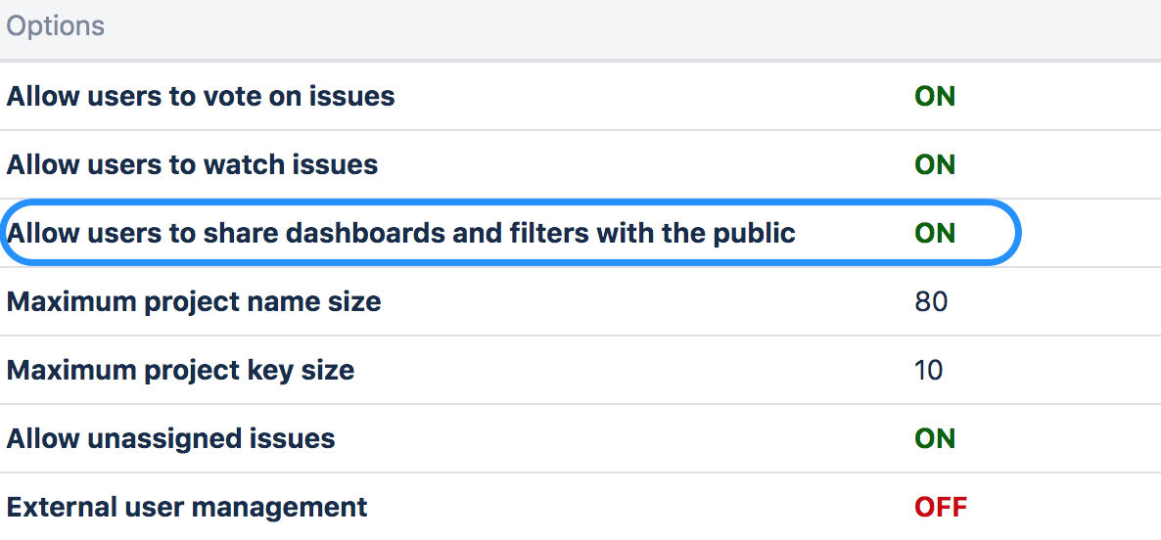Click ON status for unassigned issues
Viewport: 1161px width, 540px height.
pos(935,438)
